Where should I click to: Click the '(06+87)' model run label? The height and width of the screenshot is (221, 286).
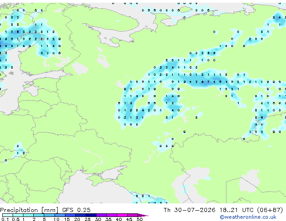pos(270,210)
